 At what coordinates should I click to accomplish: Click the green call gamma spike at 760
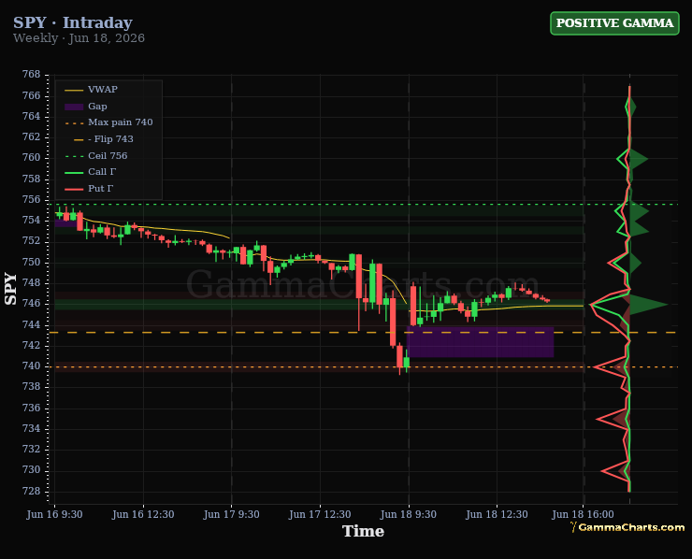[x=638, y=158]
